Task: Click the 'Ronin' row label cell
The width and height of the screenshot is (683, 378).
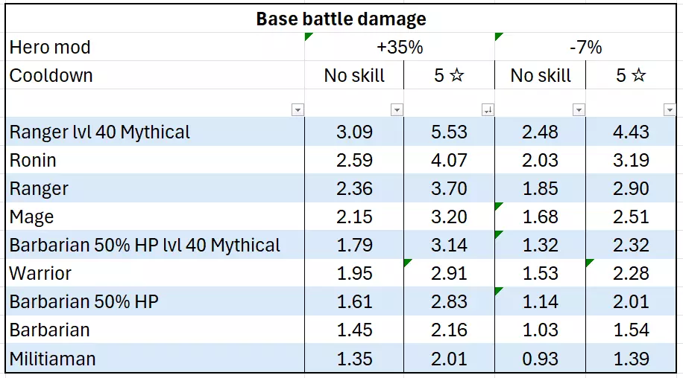Action: coord(33,161)
